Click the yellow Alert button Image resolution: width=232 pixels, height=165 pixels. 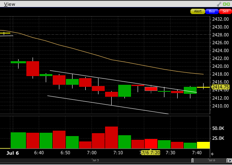coord(198,11)
